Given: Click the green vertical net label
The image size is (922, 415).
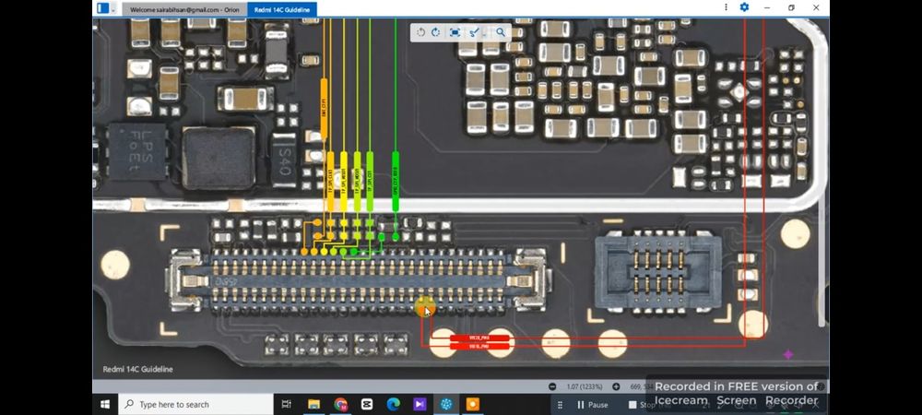Looking at the screenshot, I should click(x=396, y=181).
